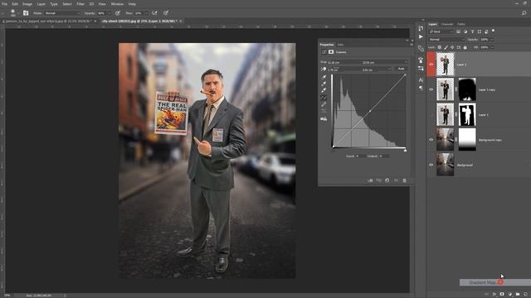The height and width of the screenshot is (298, 531).
Task: Select edit points curve tool
Action: pyautogui.click(x=324, y=98)
